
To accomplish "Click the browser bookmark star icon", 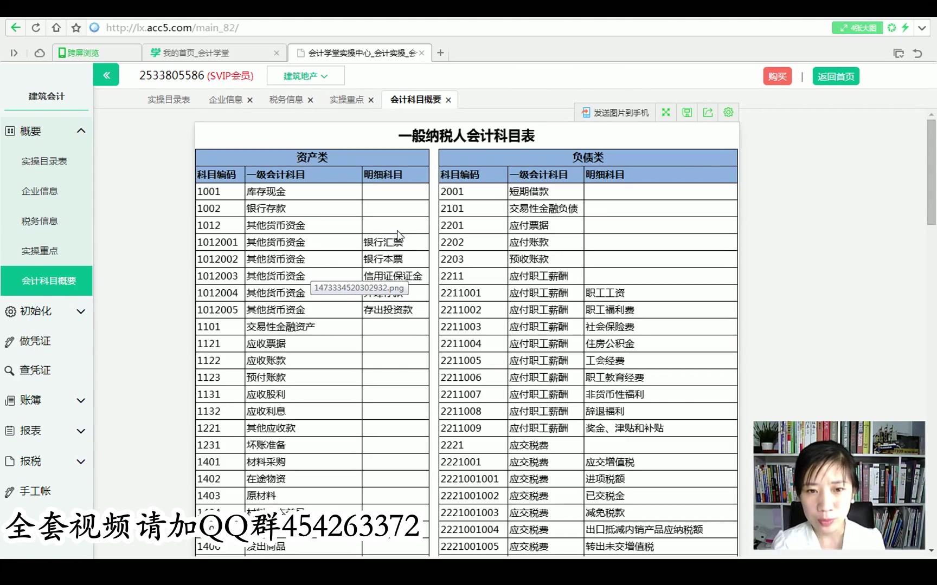I will [x=75, y=28].
